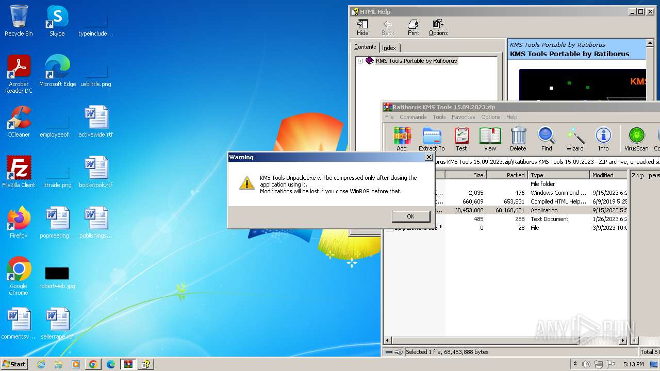Switch to Contents tab in HTML Help

click(x=365, y=47)
